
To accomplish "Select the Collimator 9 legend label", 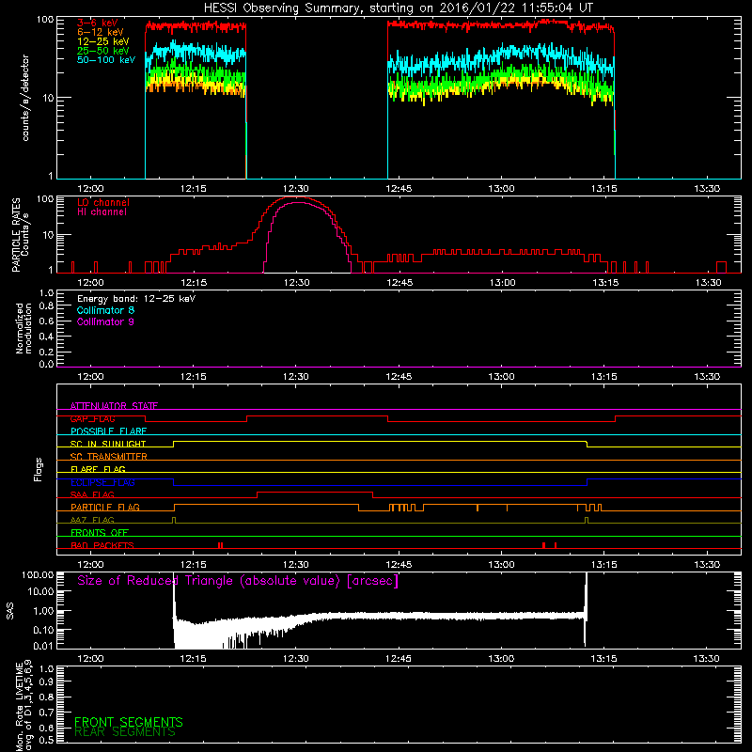I will pos(105,321).
